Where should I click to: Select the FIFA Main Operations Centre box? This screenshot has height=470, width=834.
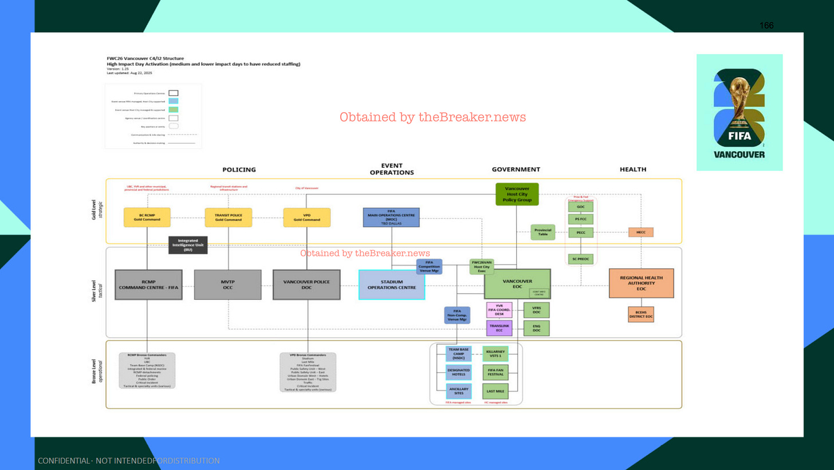(391, 218)
